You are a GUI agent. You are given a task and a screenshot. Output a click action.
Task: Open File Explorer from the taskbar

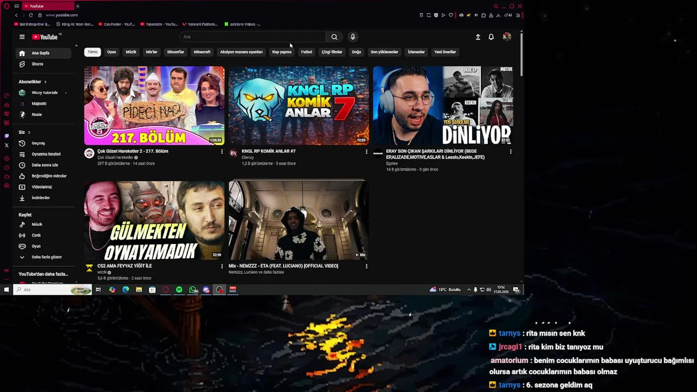pyautogui.click(x=139, y=290)
